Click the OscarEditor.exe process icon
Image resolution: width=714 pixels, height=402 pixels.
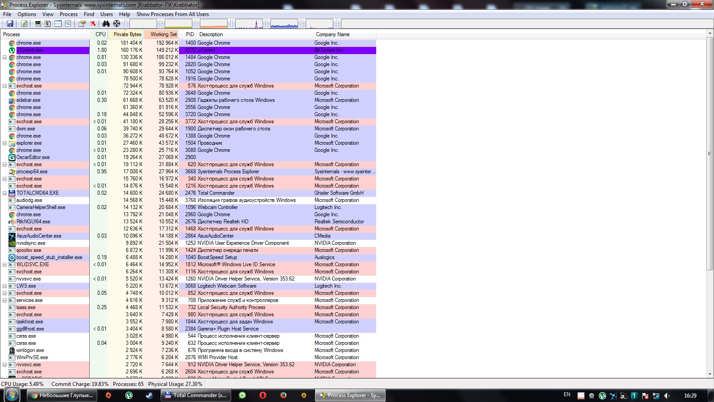click(x=12, y=157)
